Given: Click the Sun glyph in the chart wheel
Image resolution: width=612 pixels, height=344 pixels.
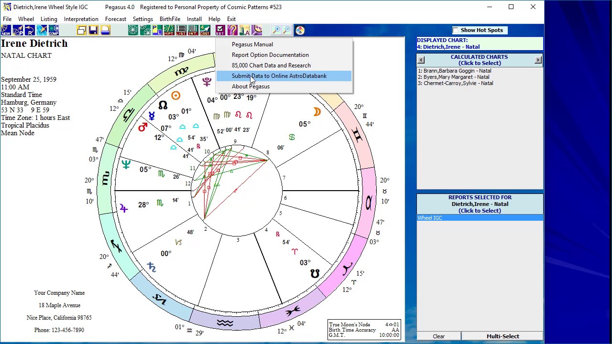Looking at the screenshot, I should [x=175, y=96].
